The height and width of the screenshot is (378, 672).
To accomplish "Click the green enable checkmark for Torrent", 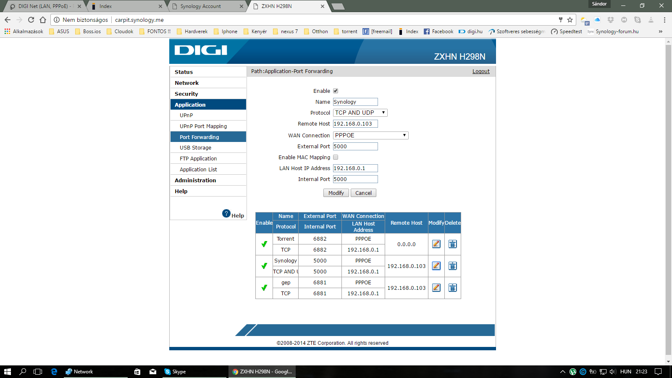I will pyautogui.click(x=264, y=244).
